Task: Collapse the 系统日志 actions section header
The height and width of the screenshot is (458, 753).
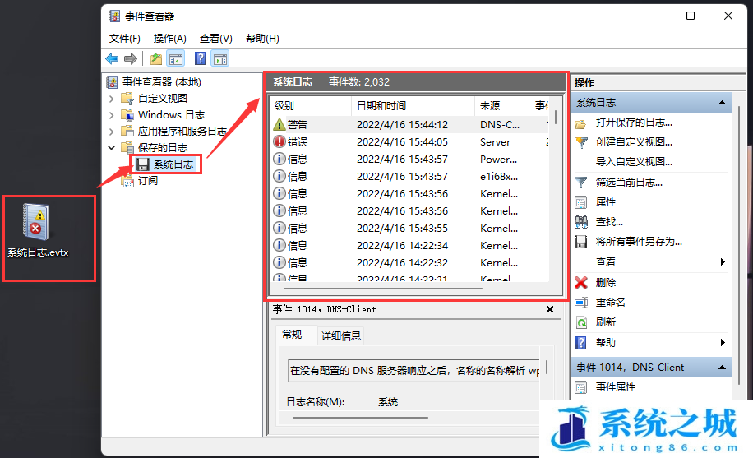Action: 722,103
